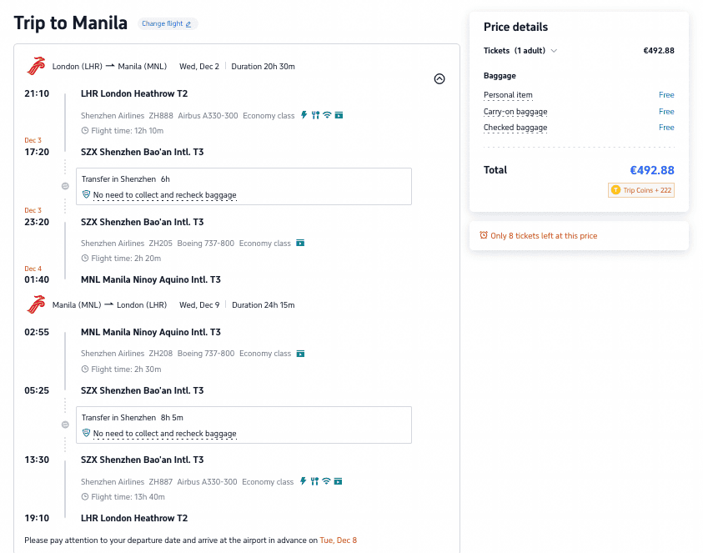Image resolution: width=703 pixels, height=553 pixels.
Task: Click the clock icon next to Flight time 12h 10m
Action: point(85,130)
